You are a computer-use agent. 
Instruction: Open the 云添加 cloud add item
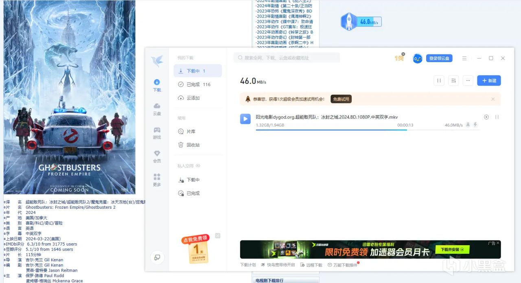[x=198, y=98]
